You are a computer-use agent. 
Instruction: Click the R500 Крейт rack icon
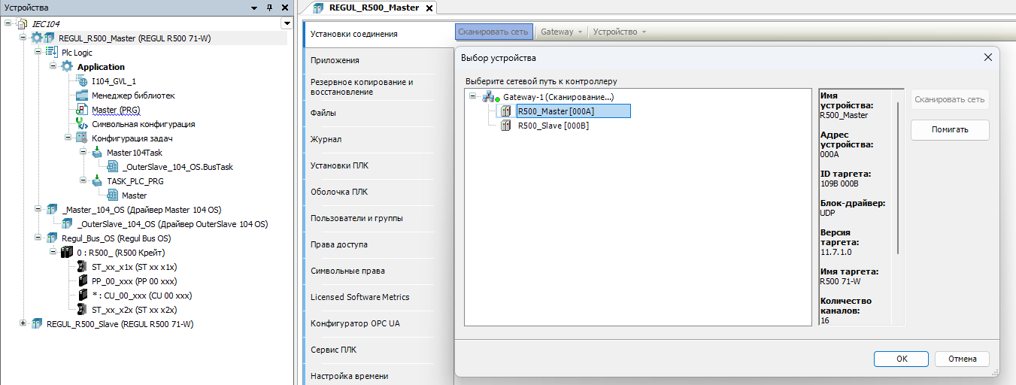point(67,253)
